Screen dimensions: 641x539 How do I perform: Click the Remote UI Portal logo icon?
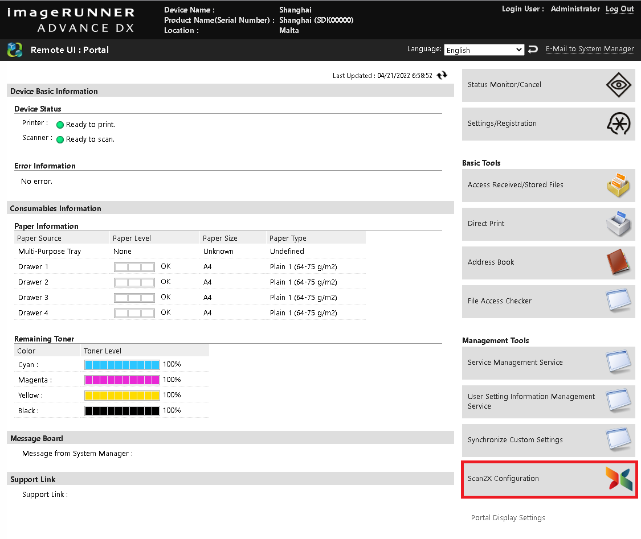[x=15, y=50]
